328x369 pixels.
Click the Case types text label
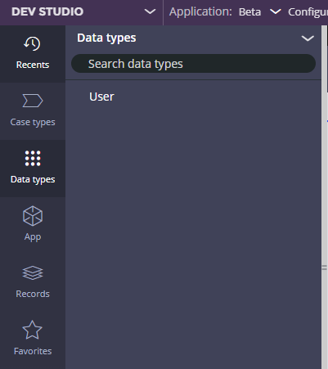pyautogui.click(x=33, y=122)
